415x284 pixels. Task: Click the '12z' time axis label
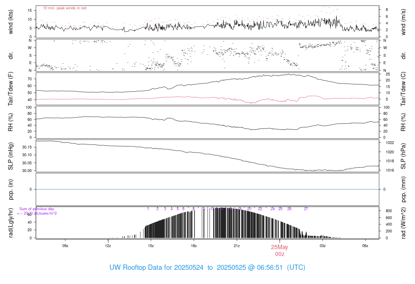point(108,246)
